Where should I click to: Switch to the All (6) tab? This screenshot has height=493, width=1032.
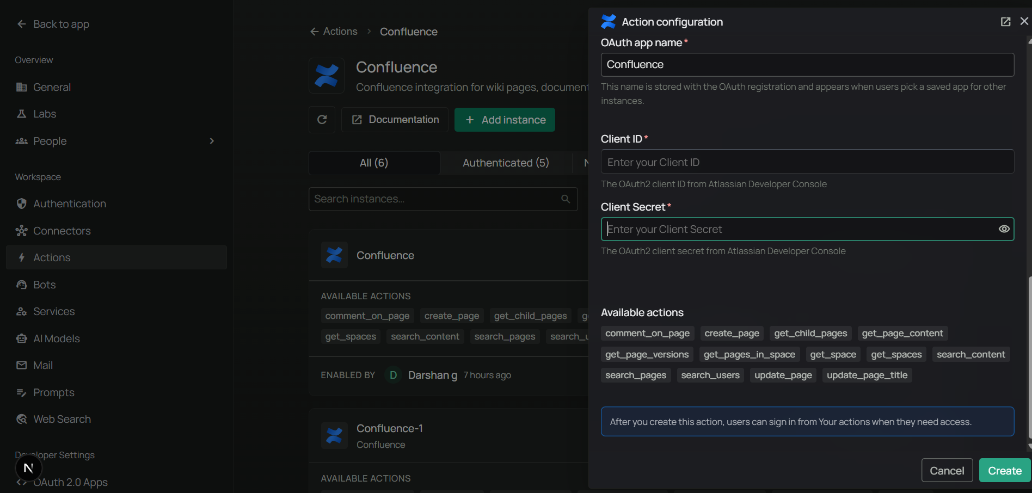click(x=374, y=163)
